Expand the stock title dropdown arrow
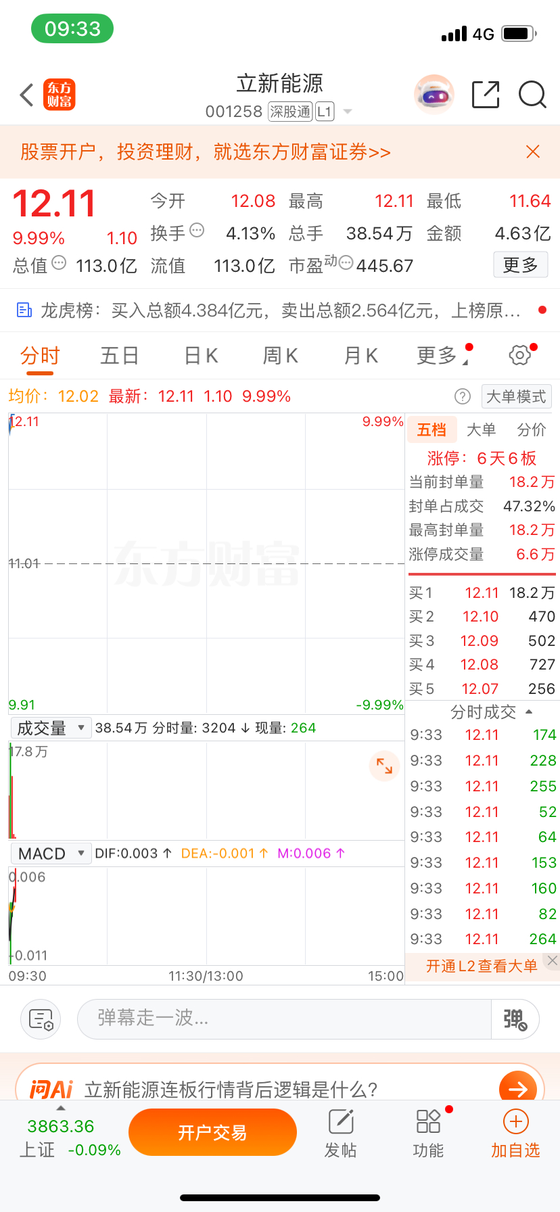The image size is (560, 1212). click(x=348, y=112)
